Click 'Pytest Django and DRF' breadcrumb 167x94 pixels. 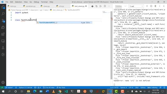[x=20, y=10]
